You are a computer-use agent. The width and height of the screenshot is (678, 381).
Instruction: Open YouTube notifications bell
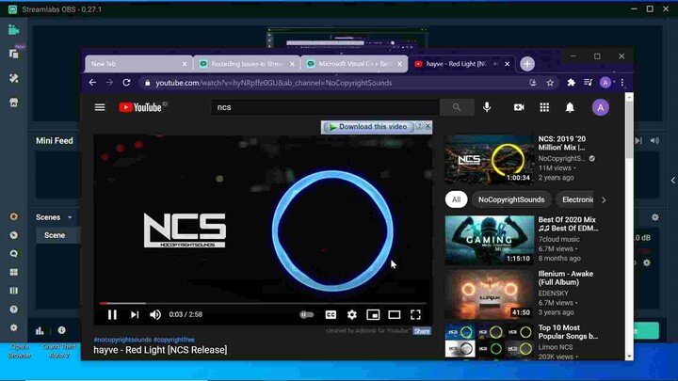coord(570,107)
